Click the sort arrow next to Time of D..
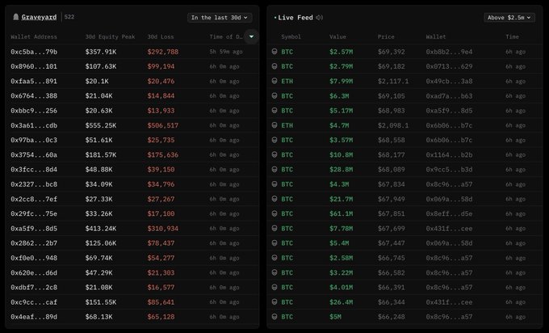 251,36
